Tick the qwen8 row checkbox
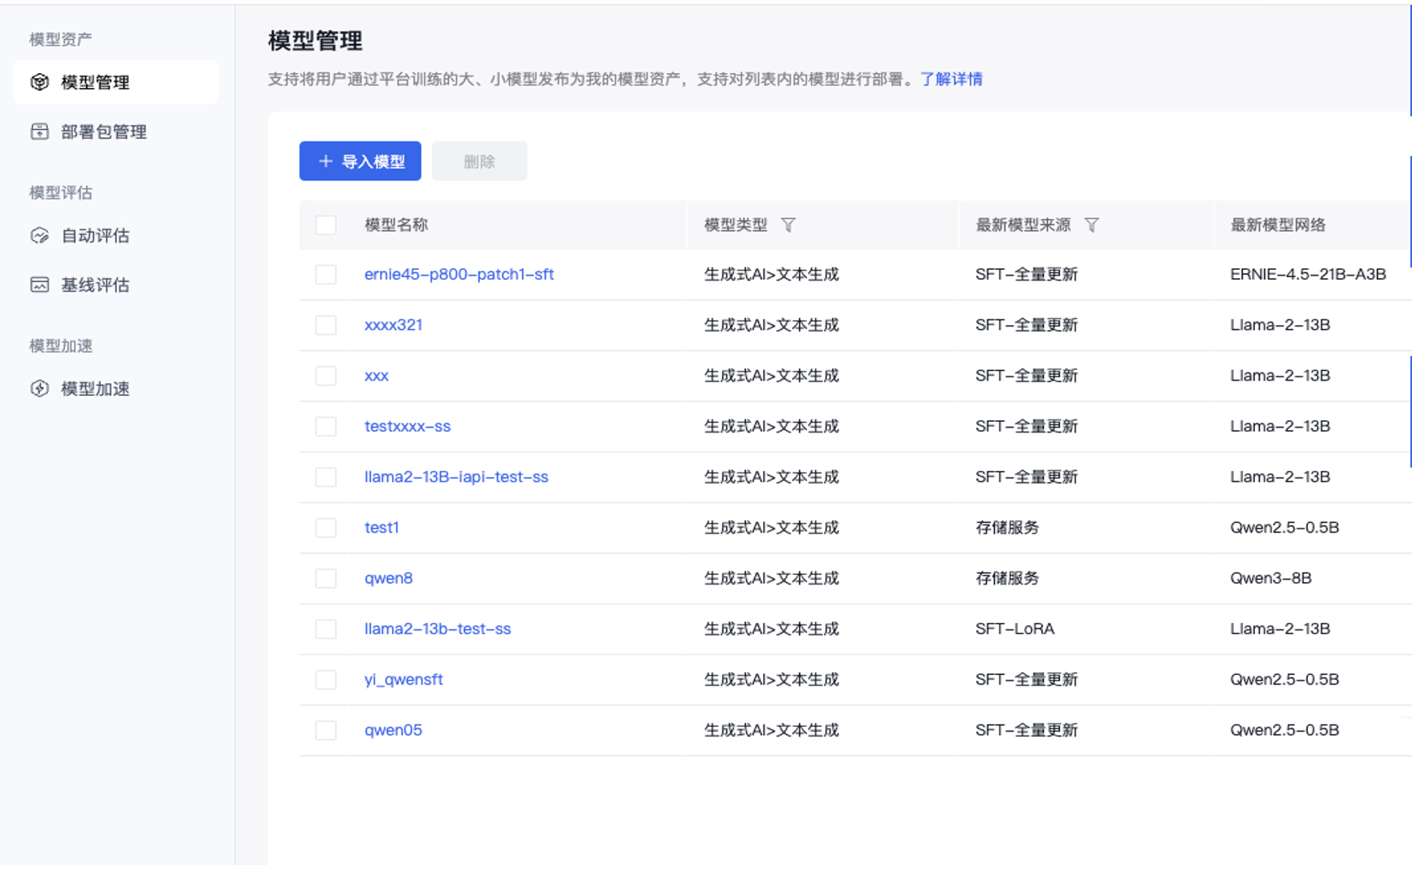Viewport: 1412px width, 870px height. pos(326,578)
